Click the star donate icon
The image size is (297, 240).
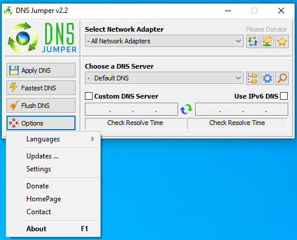[282, 41]
